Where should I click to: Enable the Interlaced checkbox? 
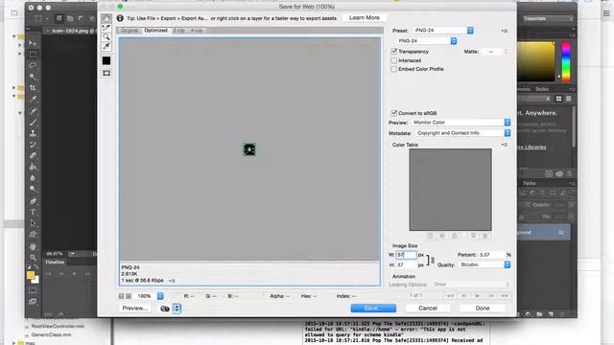pos(394,60)
